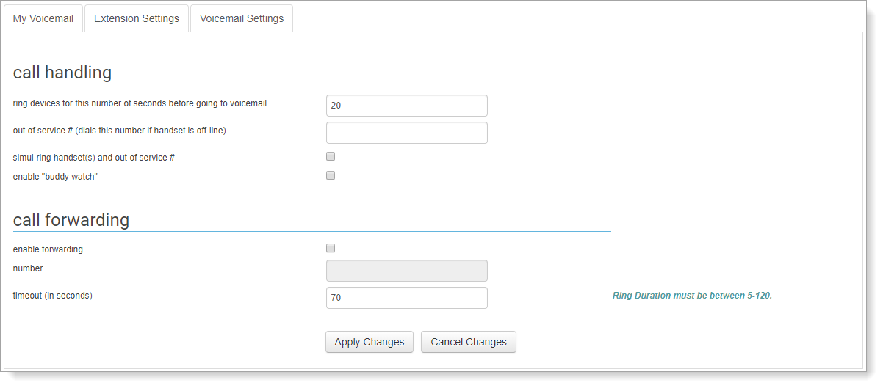Click the ring seconds field showing 20
The width and height of the screenshot is (883, 388).
click(406, 105)
